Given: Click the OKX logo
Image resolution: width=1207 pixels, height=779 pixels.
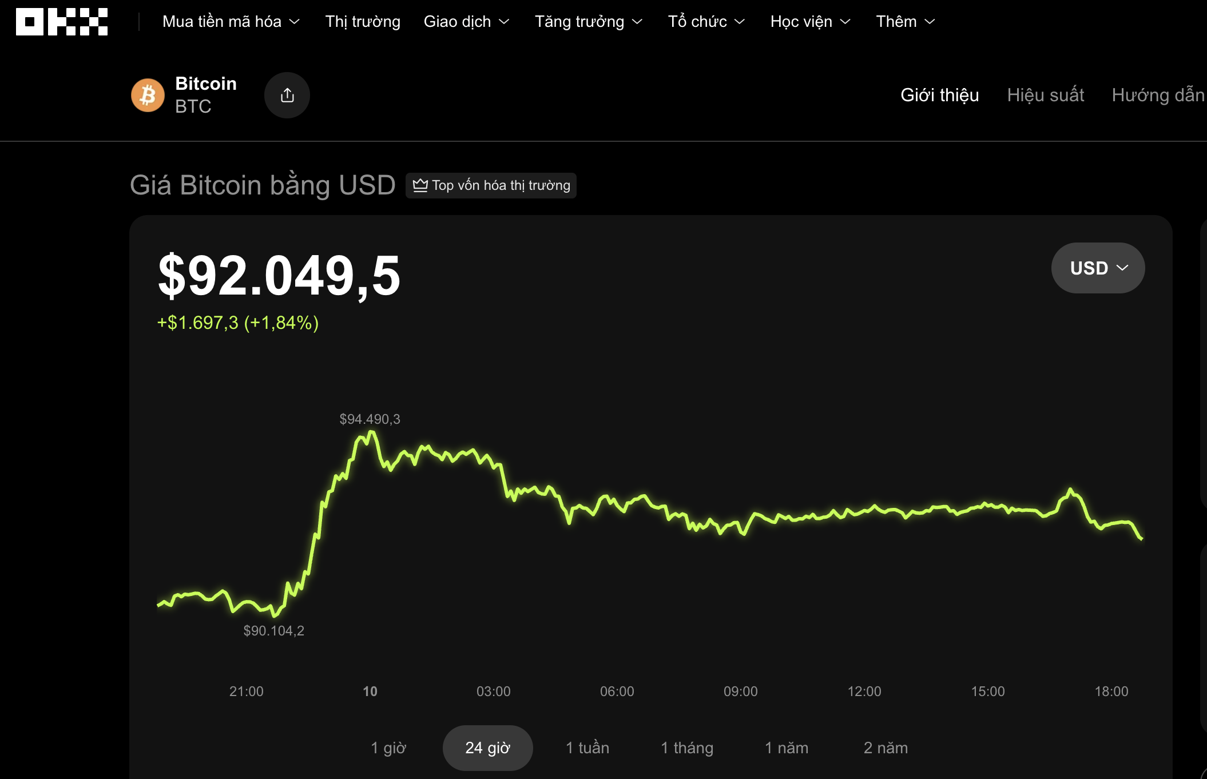Looking at the screenshot, I should (x=62, y=22).
